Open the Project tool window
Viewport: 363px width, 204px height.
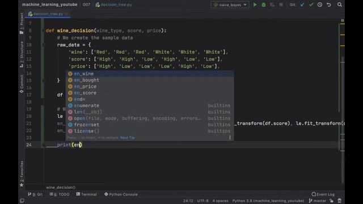22,23
